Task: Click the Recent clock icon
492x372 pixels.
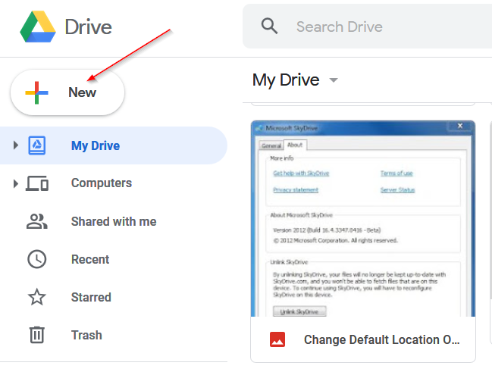Action: [x=37, y=259]
